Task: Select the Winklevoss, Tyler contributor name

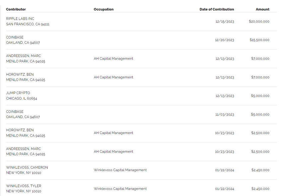Action: click(24, 186)
